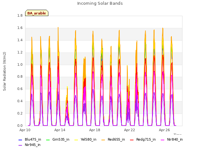The width and height of the screenshot is (201, 151).
Task: Click the Apr 18 x-axis label
Action: coord(95,130)
